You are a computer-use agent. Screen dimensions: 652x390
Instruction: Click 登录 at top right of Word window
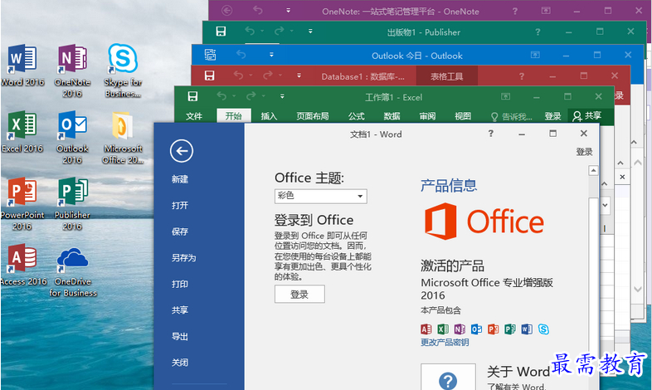(x=584, y=152)
